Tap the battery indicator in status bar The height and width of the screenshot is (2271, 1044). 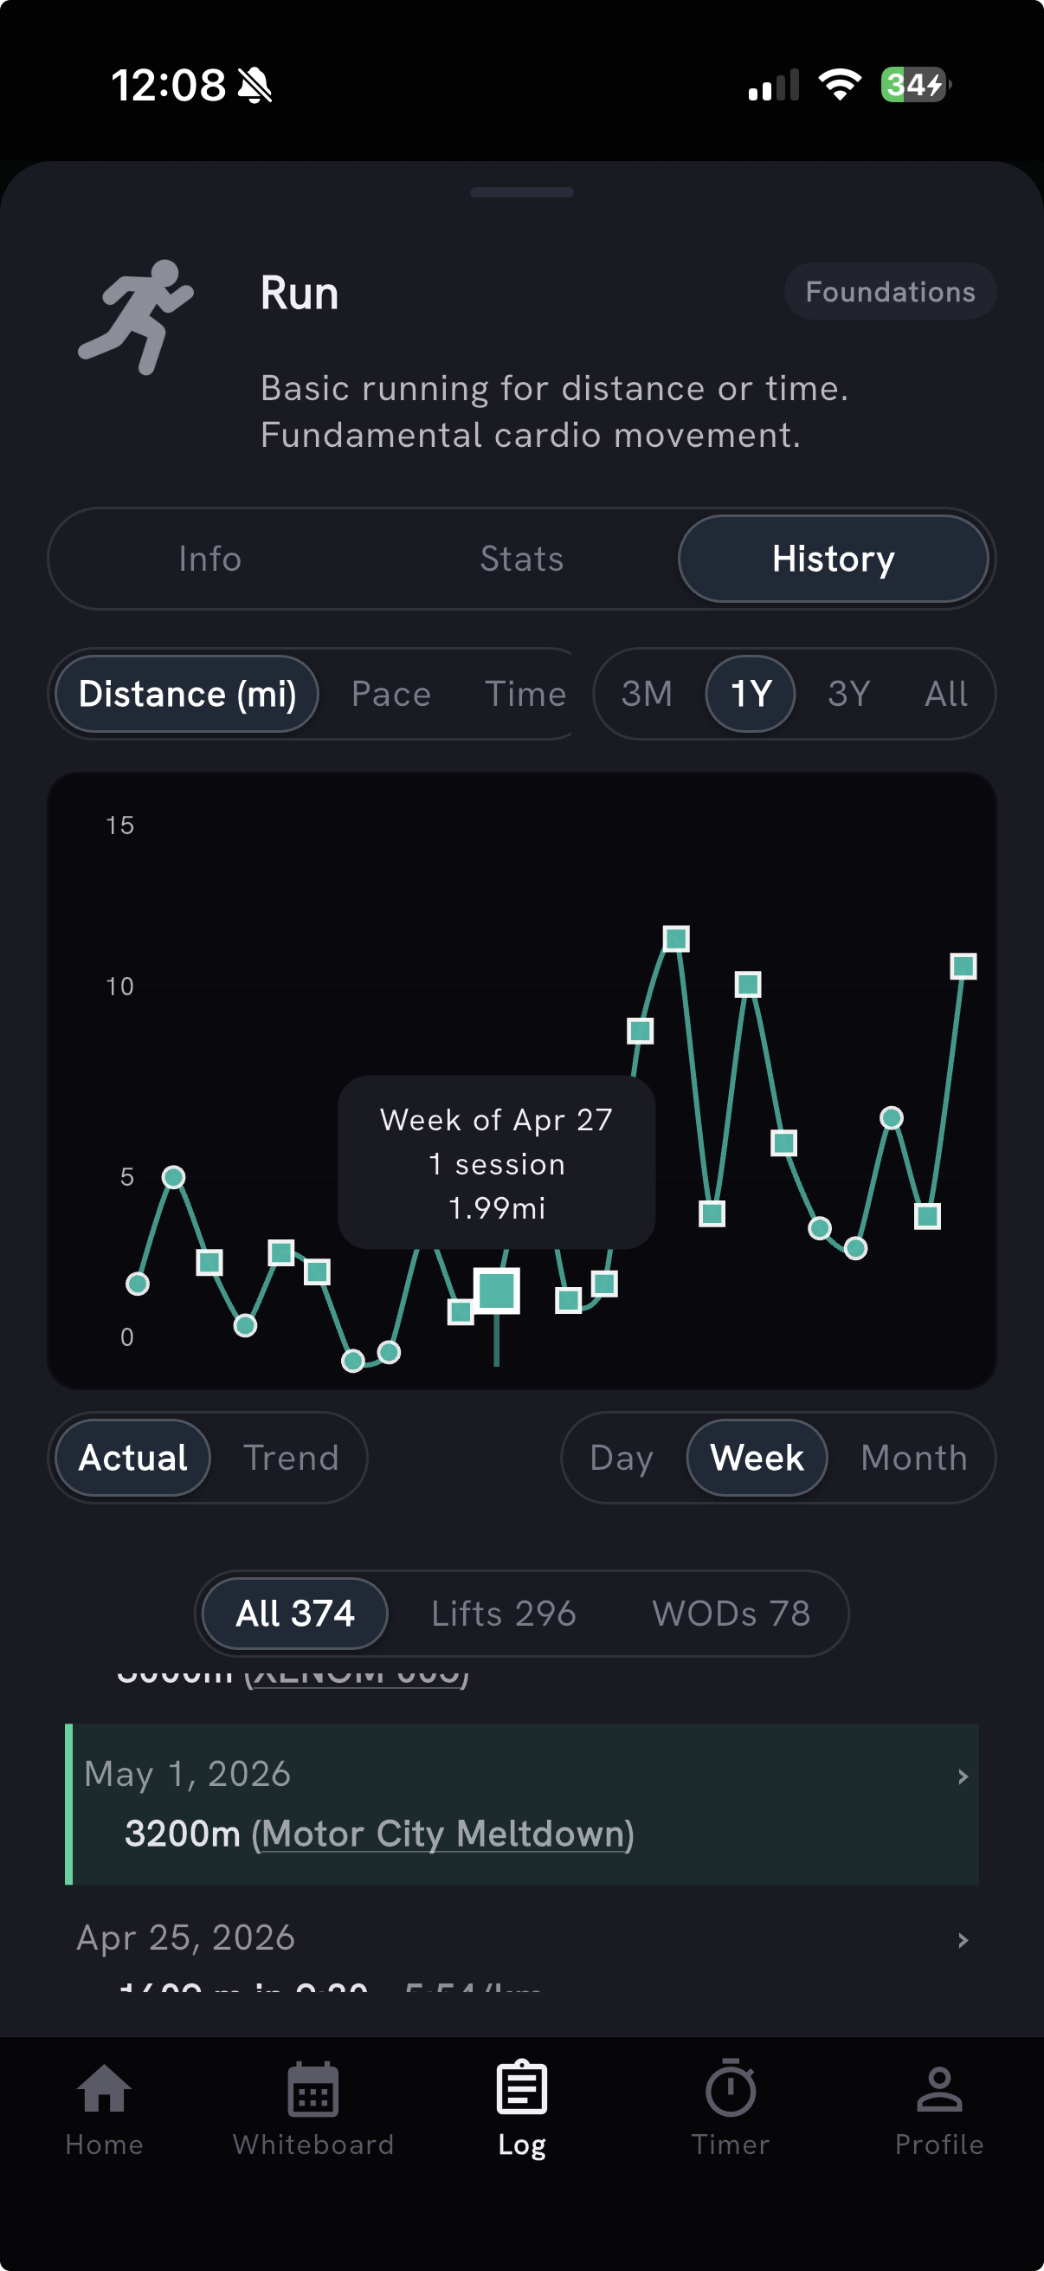(915, 85)
